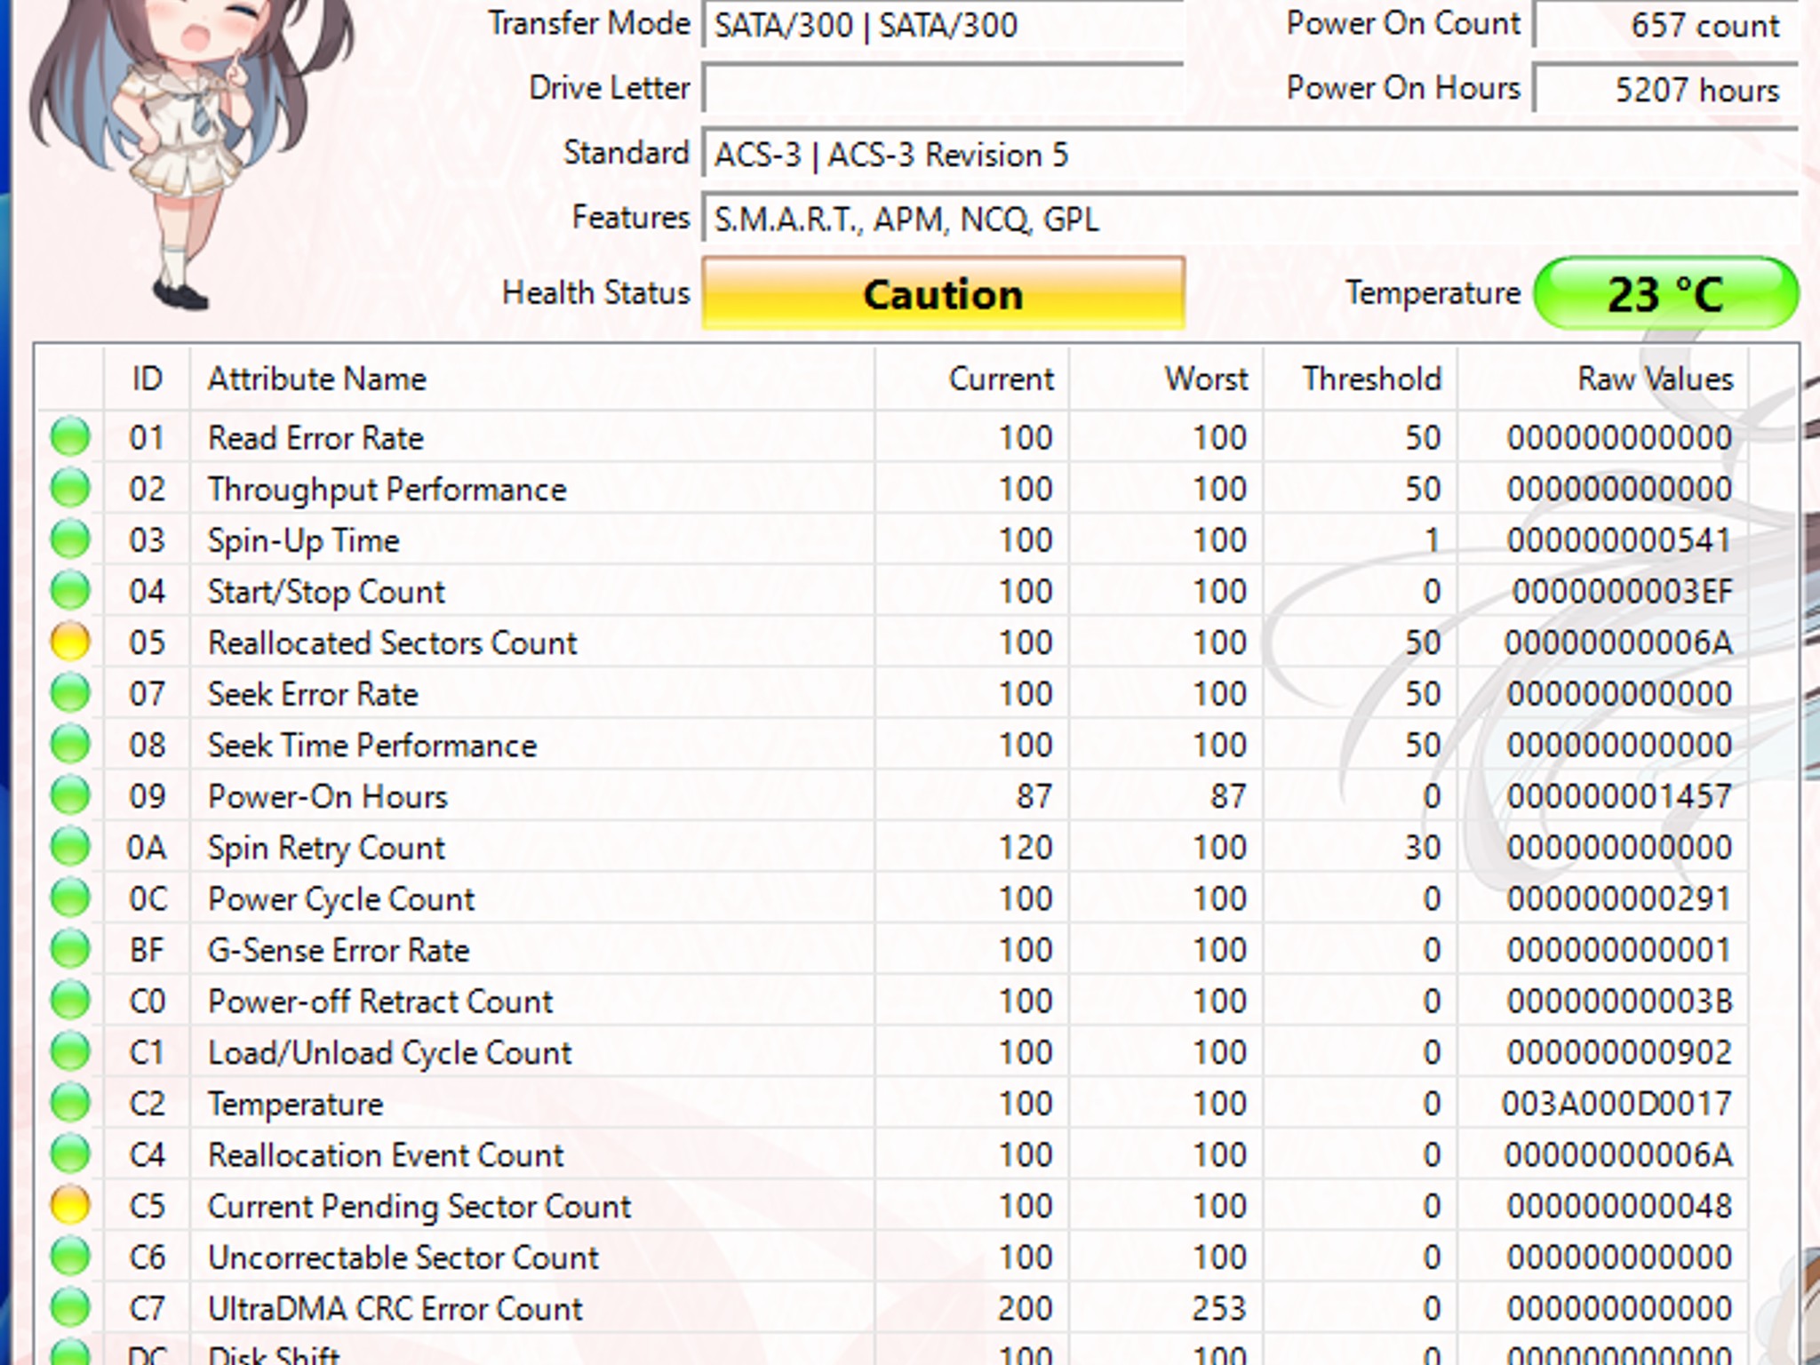Click the green status icon for Throughput Performance
1820x1365 pixels.
tap(70, 488)
